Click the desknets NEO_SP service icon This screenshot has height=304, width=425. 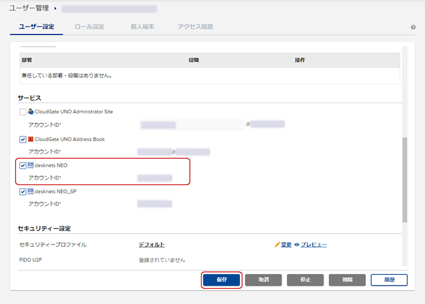(x=30, y=191)
